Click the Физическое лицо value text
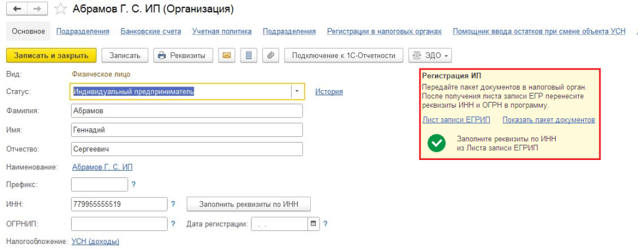 [x=102, y=74]
